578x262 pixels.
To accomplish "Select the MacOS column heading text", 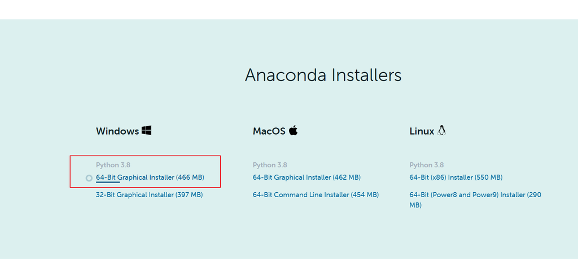I will [x=269, y=131].
